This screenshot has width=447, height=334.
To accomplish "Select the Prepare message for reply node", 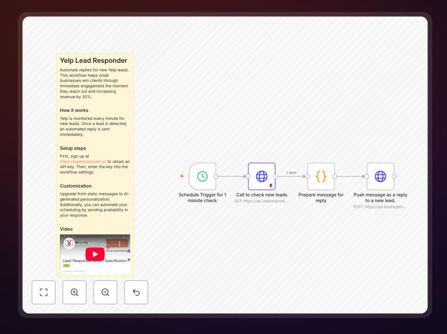I will pos(321,176).
